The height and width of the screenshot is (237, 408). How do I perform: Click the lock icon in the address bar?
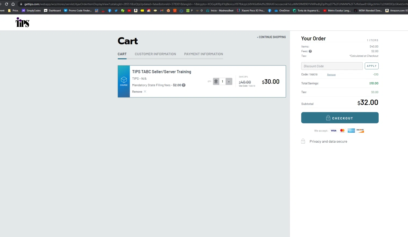(21, 4)
